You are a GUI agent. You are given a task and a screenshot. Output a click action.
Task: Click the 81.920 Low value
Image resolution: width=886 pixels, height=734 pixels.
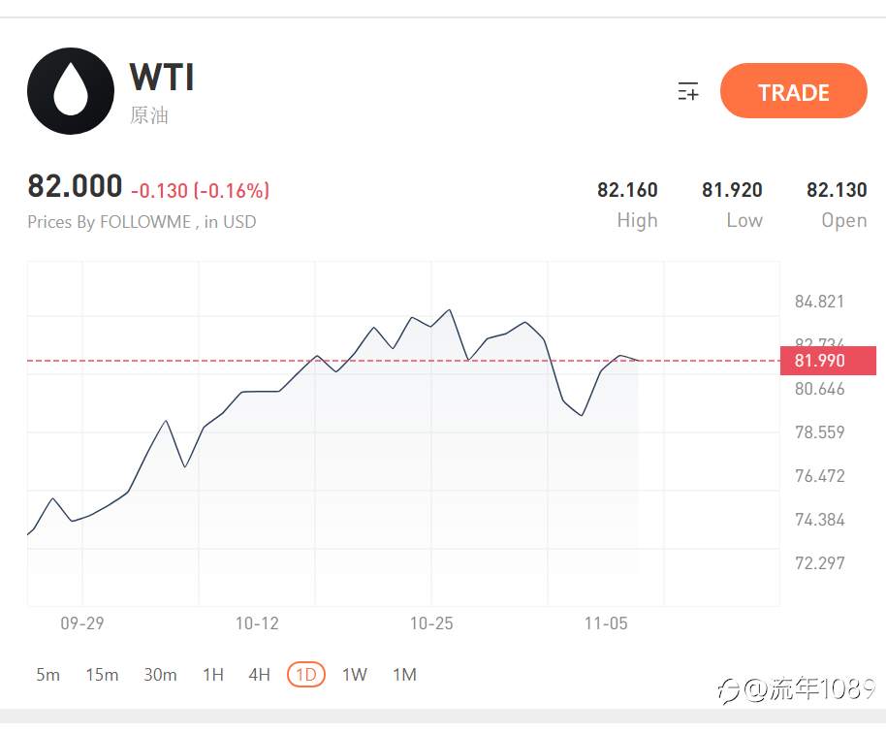pyautogui.click(x=732, y=190)
